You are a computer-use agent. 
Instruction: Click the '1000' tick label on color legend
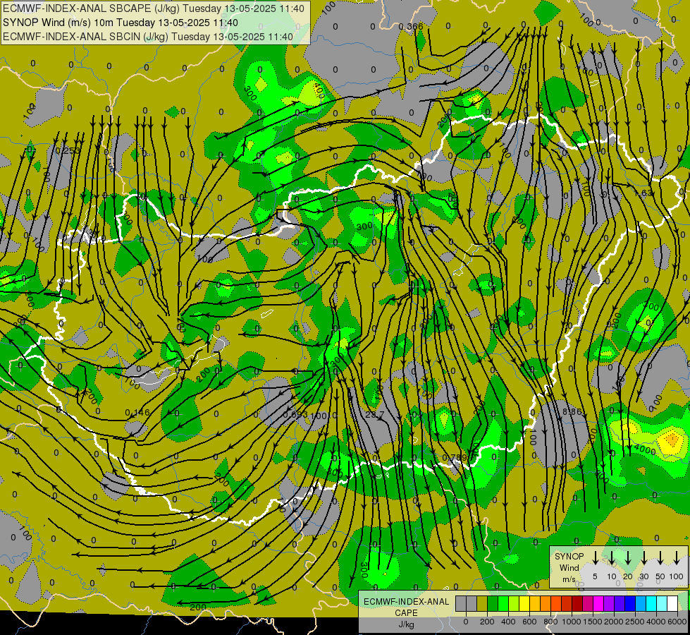[x=571, y=622]
